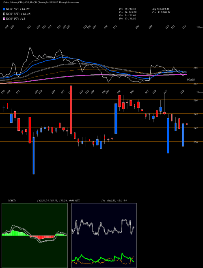Image resolution: width=203 pixels, height=268 pixels.
Task: Click the magenta DOW PT legend swatch
Action: [x=4, y=19]
